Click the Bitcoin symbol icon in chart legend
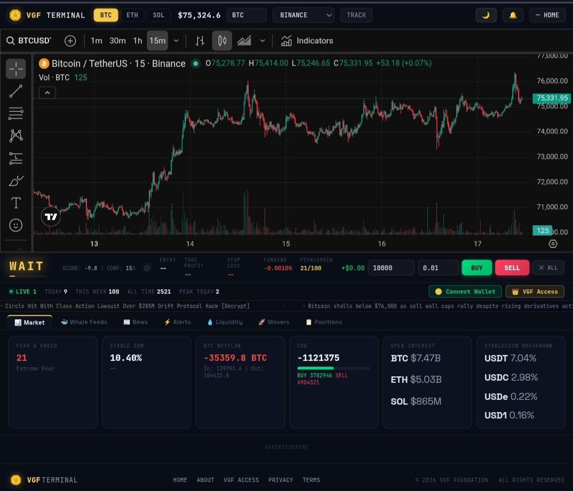 click(x=44, y=64)
